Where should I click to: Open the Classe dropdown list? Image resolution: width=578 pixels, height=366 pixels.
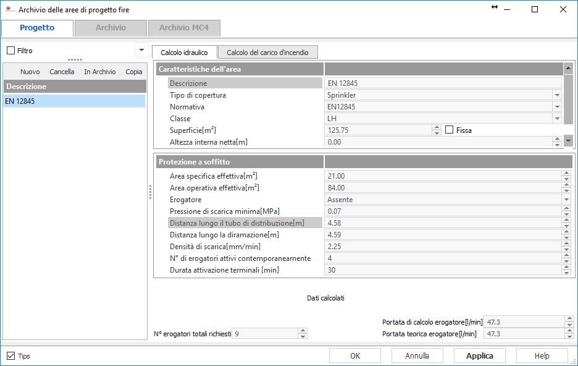[556, 119]
